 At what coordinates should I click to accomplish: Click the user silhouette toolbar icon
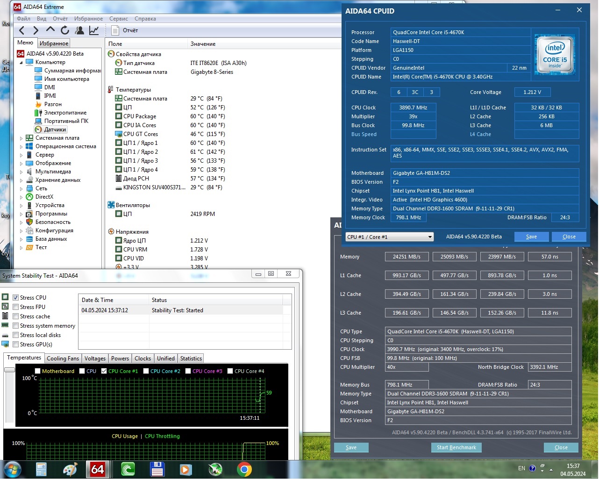[79, 30]
